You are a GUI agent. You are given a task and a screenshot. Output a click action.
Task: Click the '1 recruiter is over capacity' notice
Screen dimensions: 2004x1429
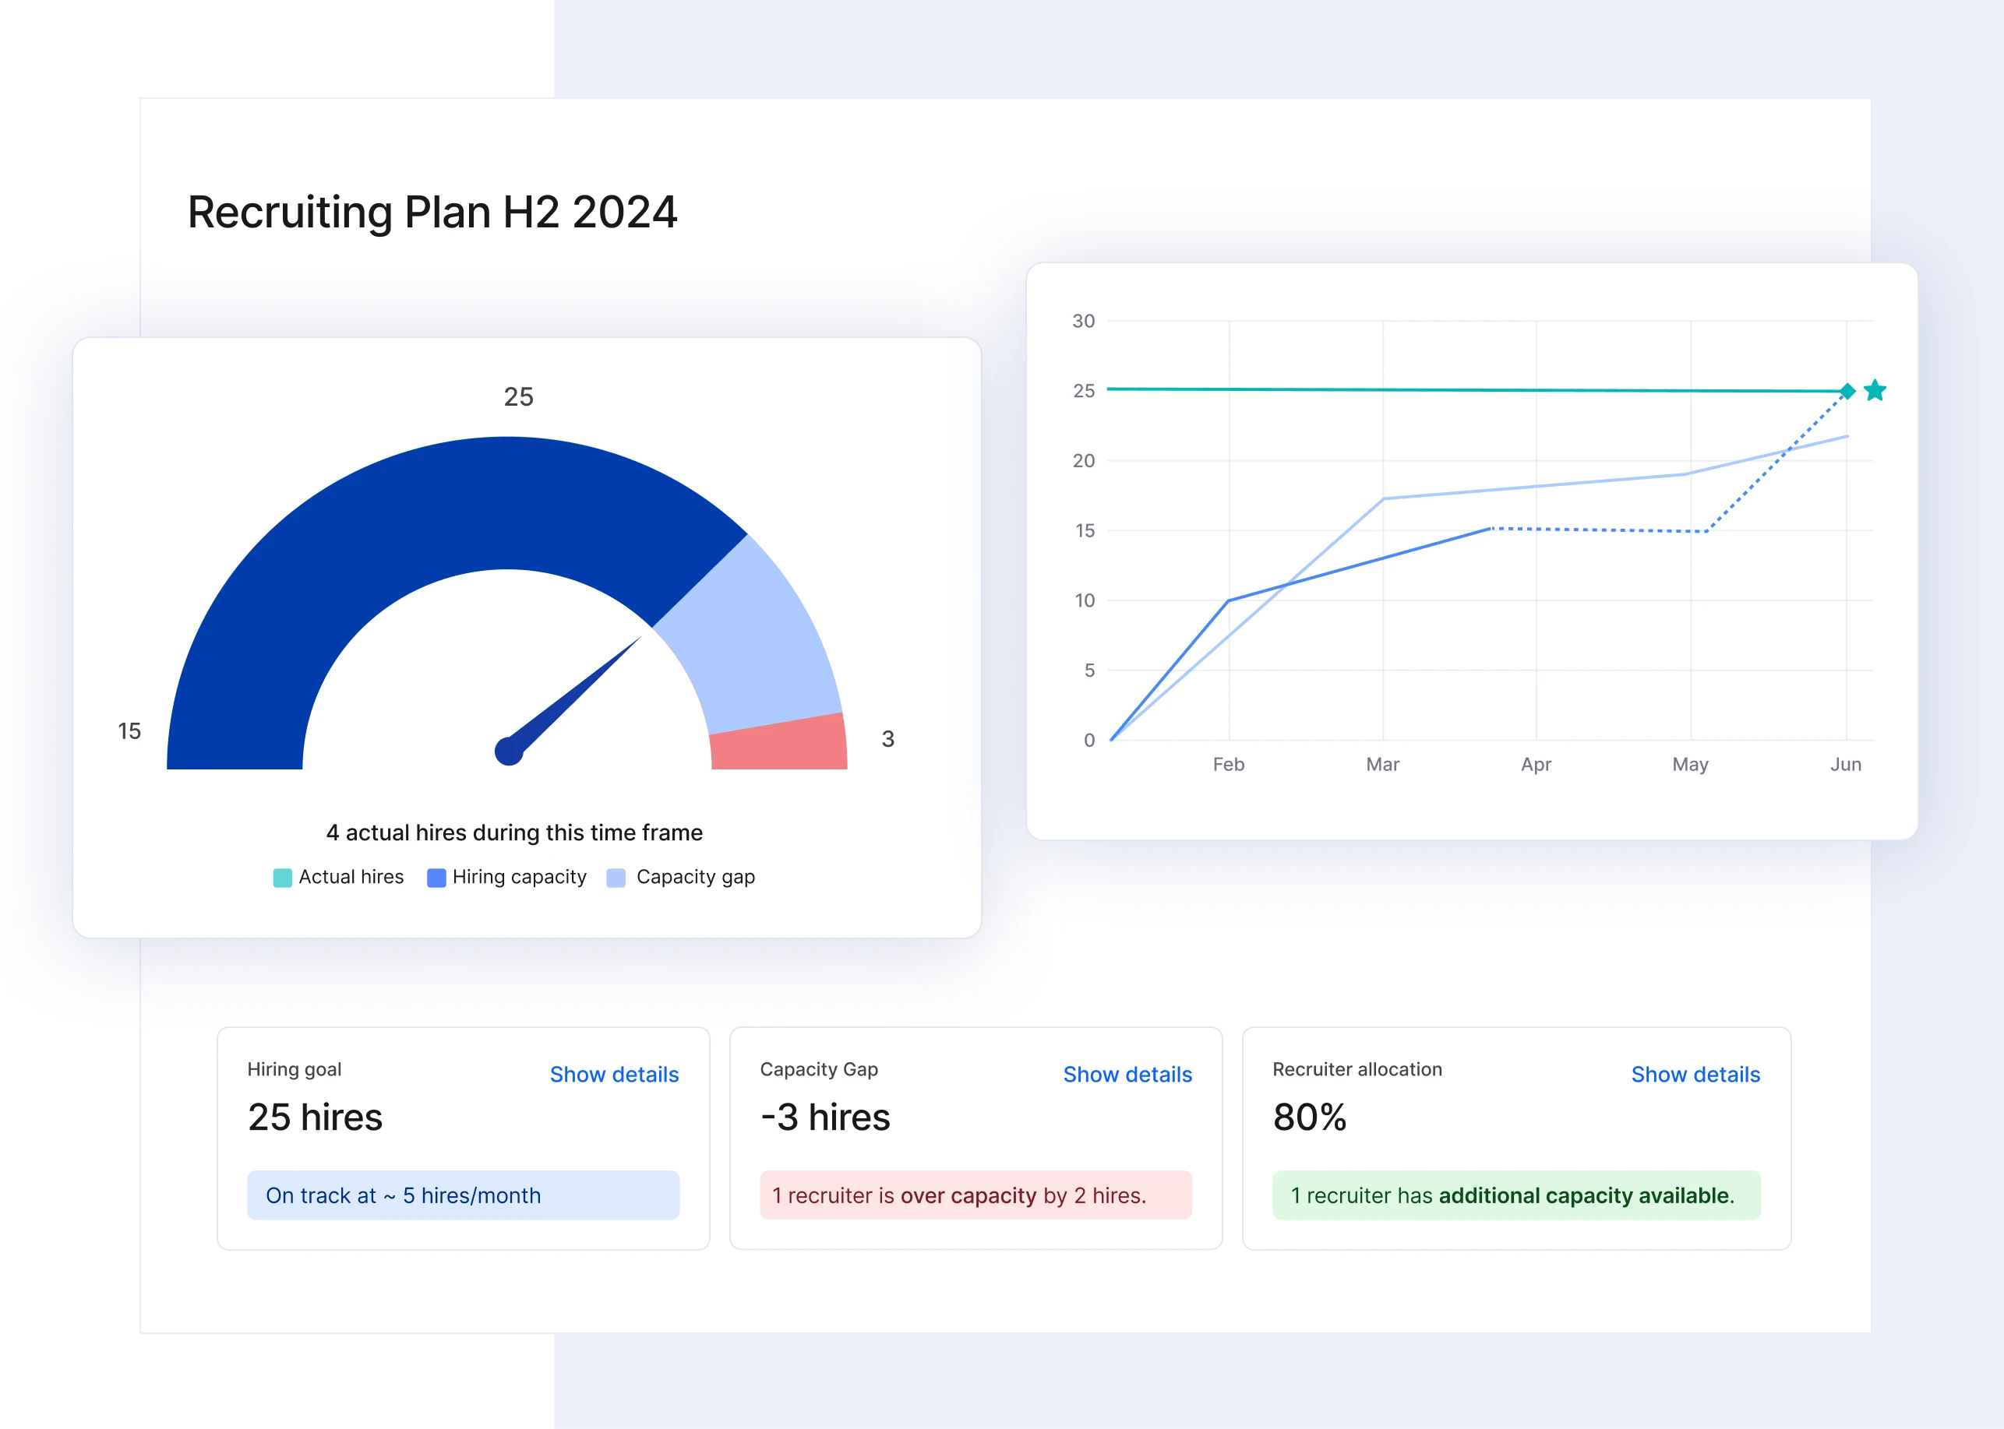(x=976, y=1195)
